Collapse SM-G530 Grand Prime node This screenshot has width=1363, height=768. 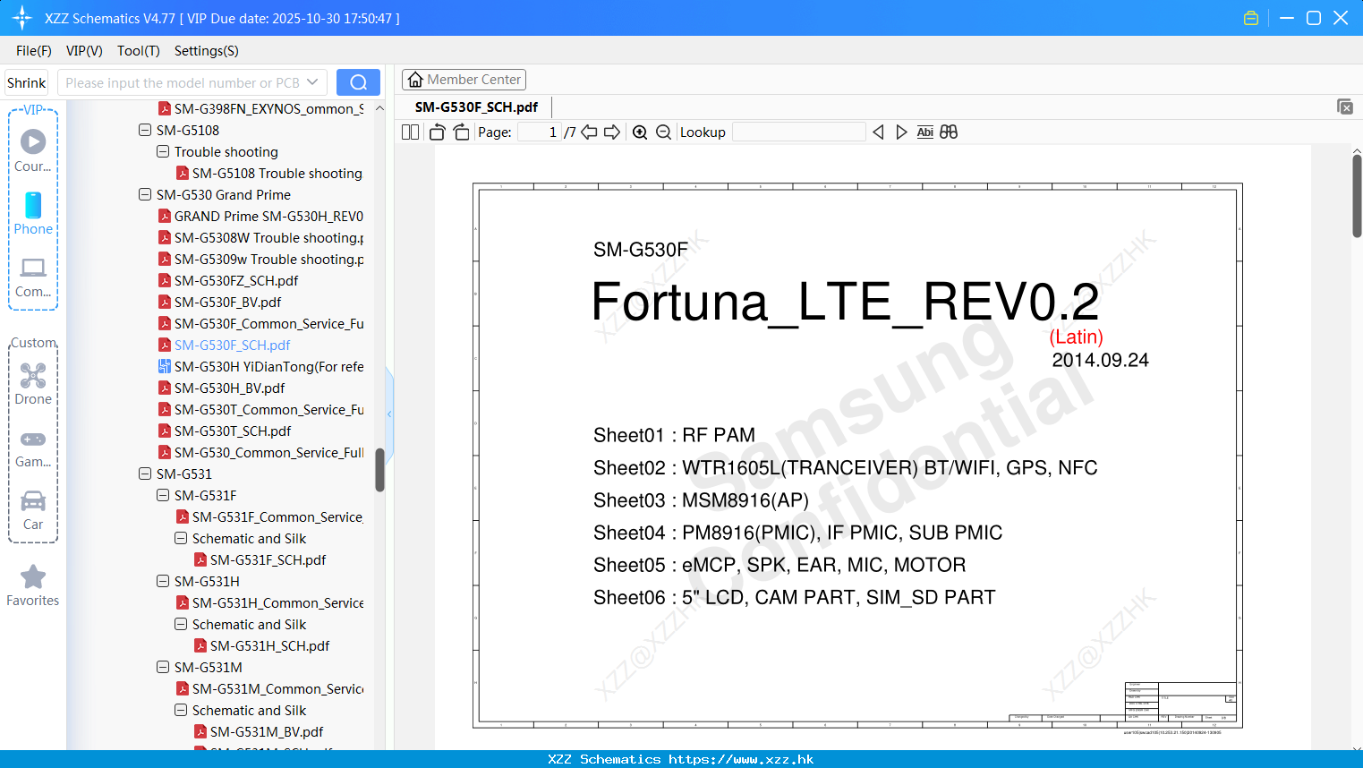pyautogui.click(x=145, y=194)
